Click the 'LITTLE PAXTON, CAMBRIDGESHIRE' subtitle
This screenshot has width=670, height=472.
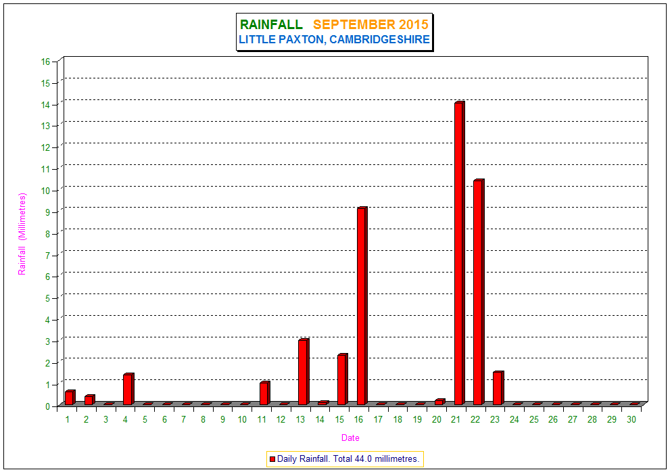click(334, 39)
